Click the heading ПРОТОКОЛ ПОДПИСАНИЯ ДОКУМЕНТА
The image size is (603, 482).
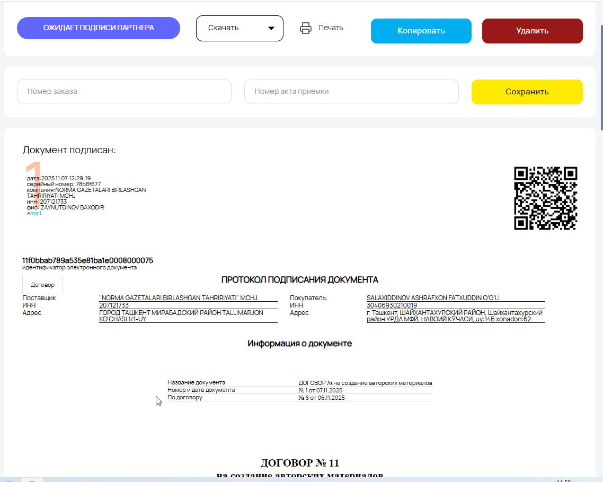(299, 280)
